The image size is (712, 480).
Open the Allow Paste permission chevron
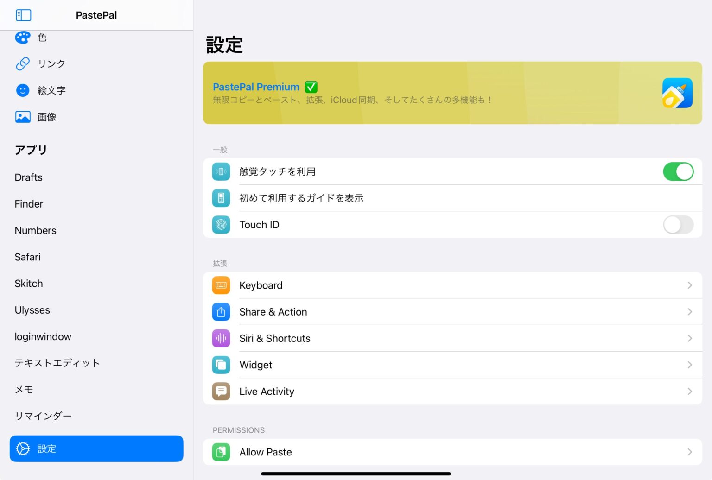coord(689,452)
